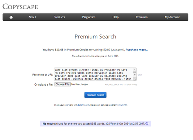Screen dimensions: 193x140
Task: Go to the Home icon in navigation bar
Action: [11, 17]
